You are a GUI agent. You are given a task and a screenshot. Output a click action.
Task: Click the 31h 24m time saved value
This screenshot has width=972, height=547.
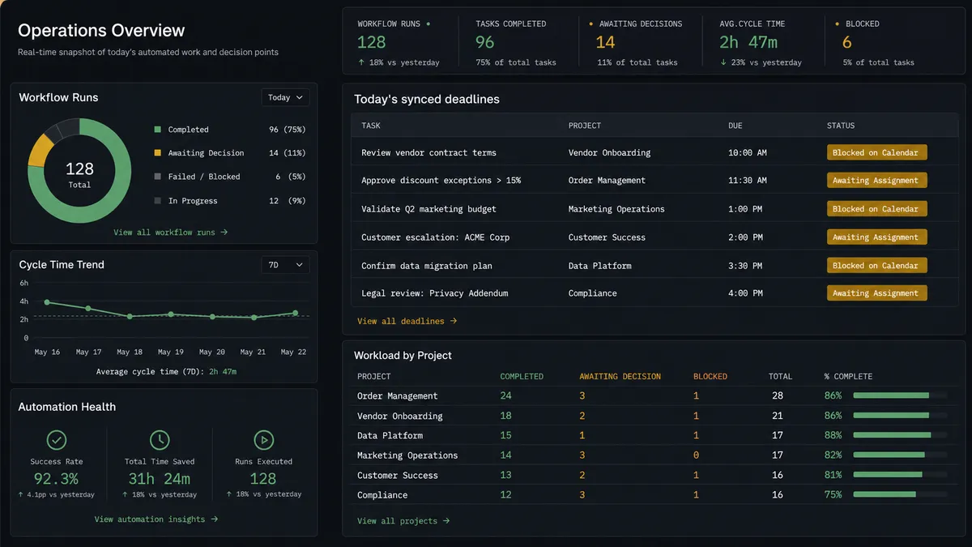160,479
